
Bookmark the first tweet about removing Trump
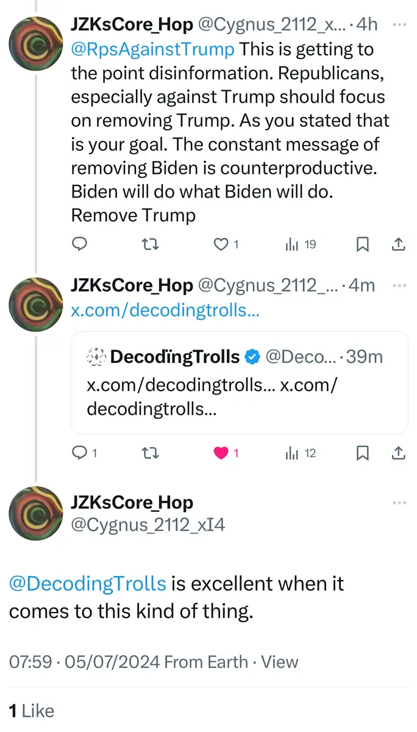pos(362,245)
